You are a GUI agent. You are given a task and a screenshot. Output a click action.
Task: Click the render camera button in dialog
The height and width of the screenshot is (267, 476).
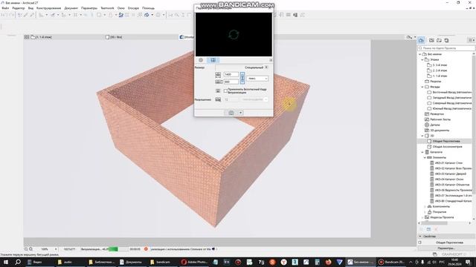[x=231, y=113]
